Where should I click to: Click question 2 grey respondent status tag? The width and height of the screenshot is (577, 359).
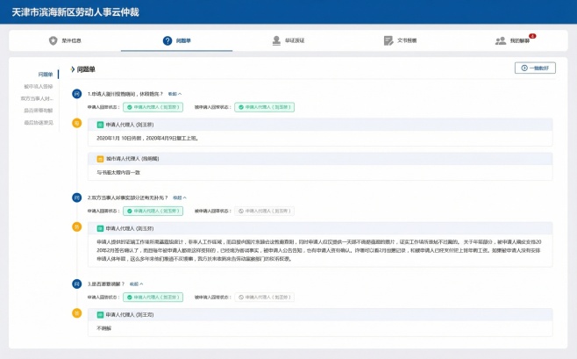point(265,211)
